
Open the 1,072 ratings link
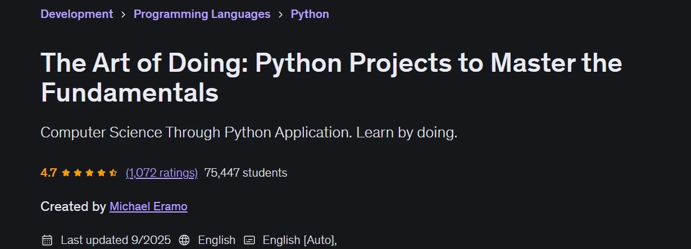pyautogui.click(x=162, y=173)
